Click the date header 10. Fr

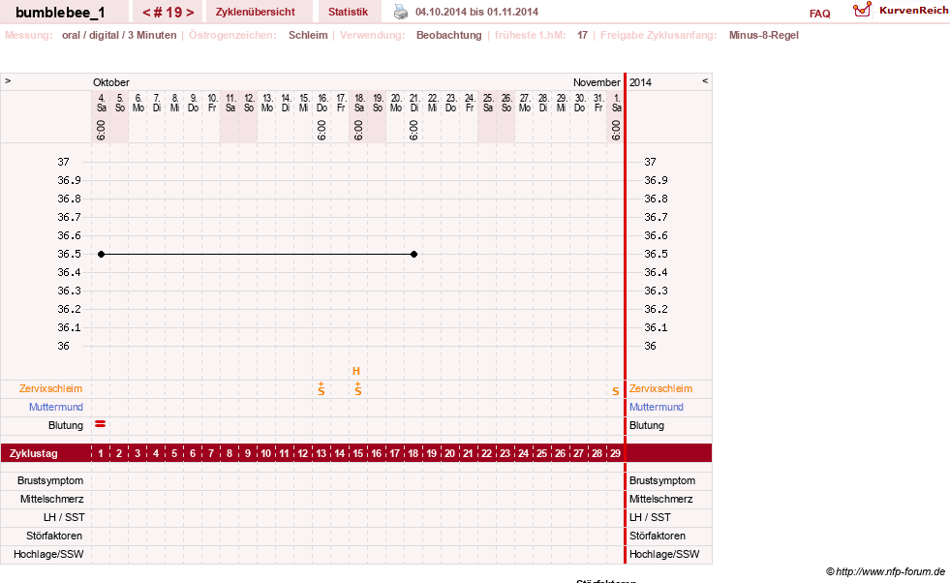[x=212, y=103]
